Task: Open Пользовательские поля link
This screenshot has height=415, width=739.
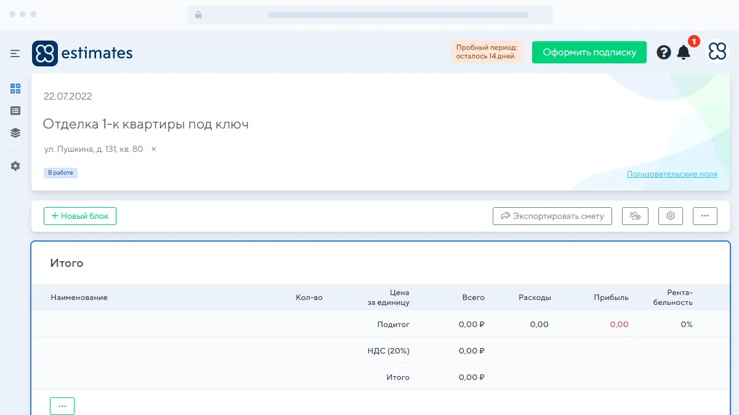Action: (672, 174)
